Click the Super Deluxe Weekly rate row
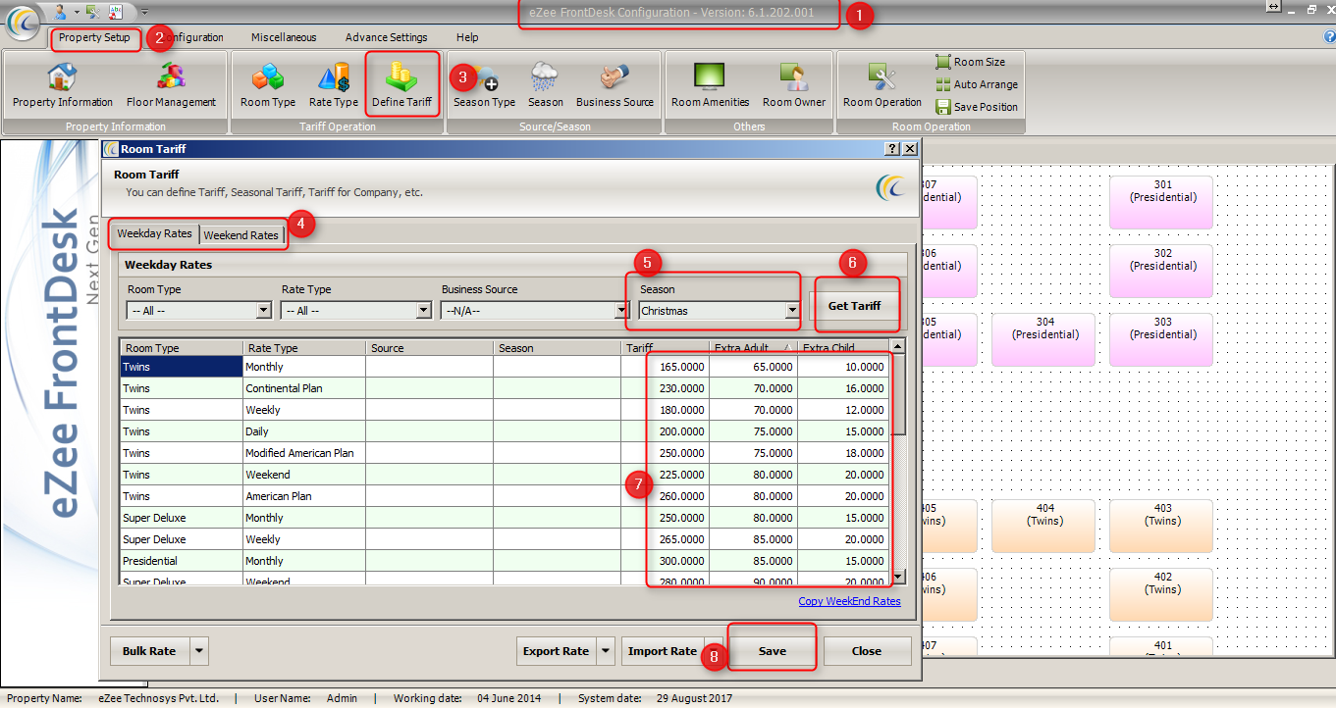The height and width of the screenshot is (708, 1336). coord(505,539)
